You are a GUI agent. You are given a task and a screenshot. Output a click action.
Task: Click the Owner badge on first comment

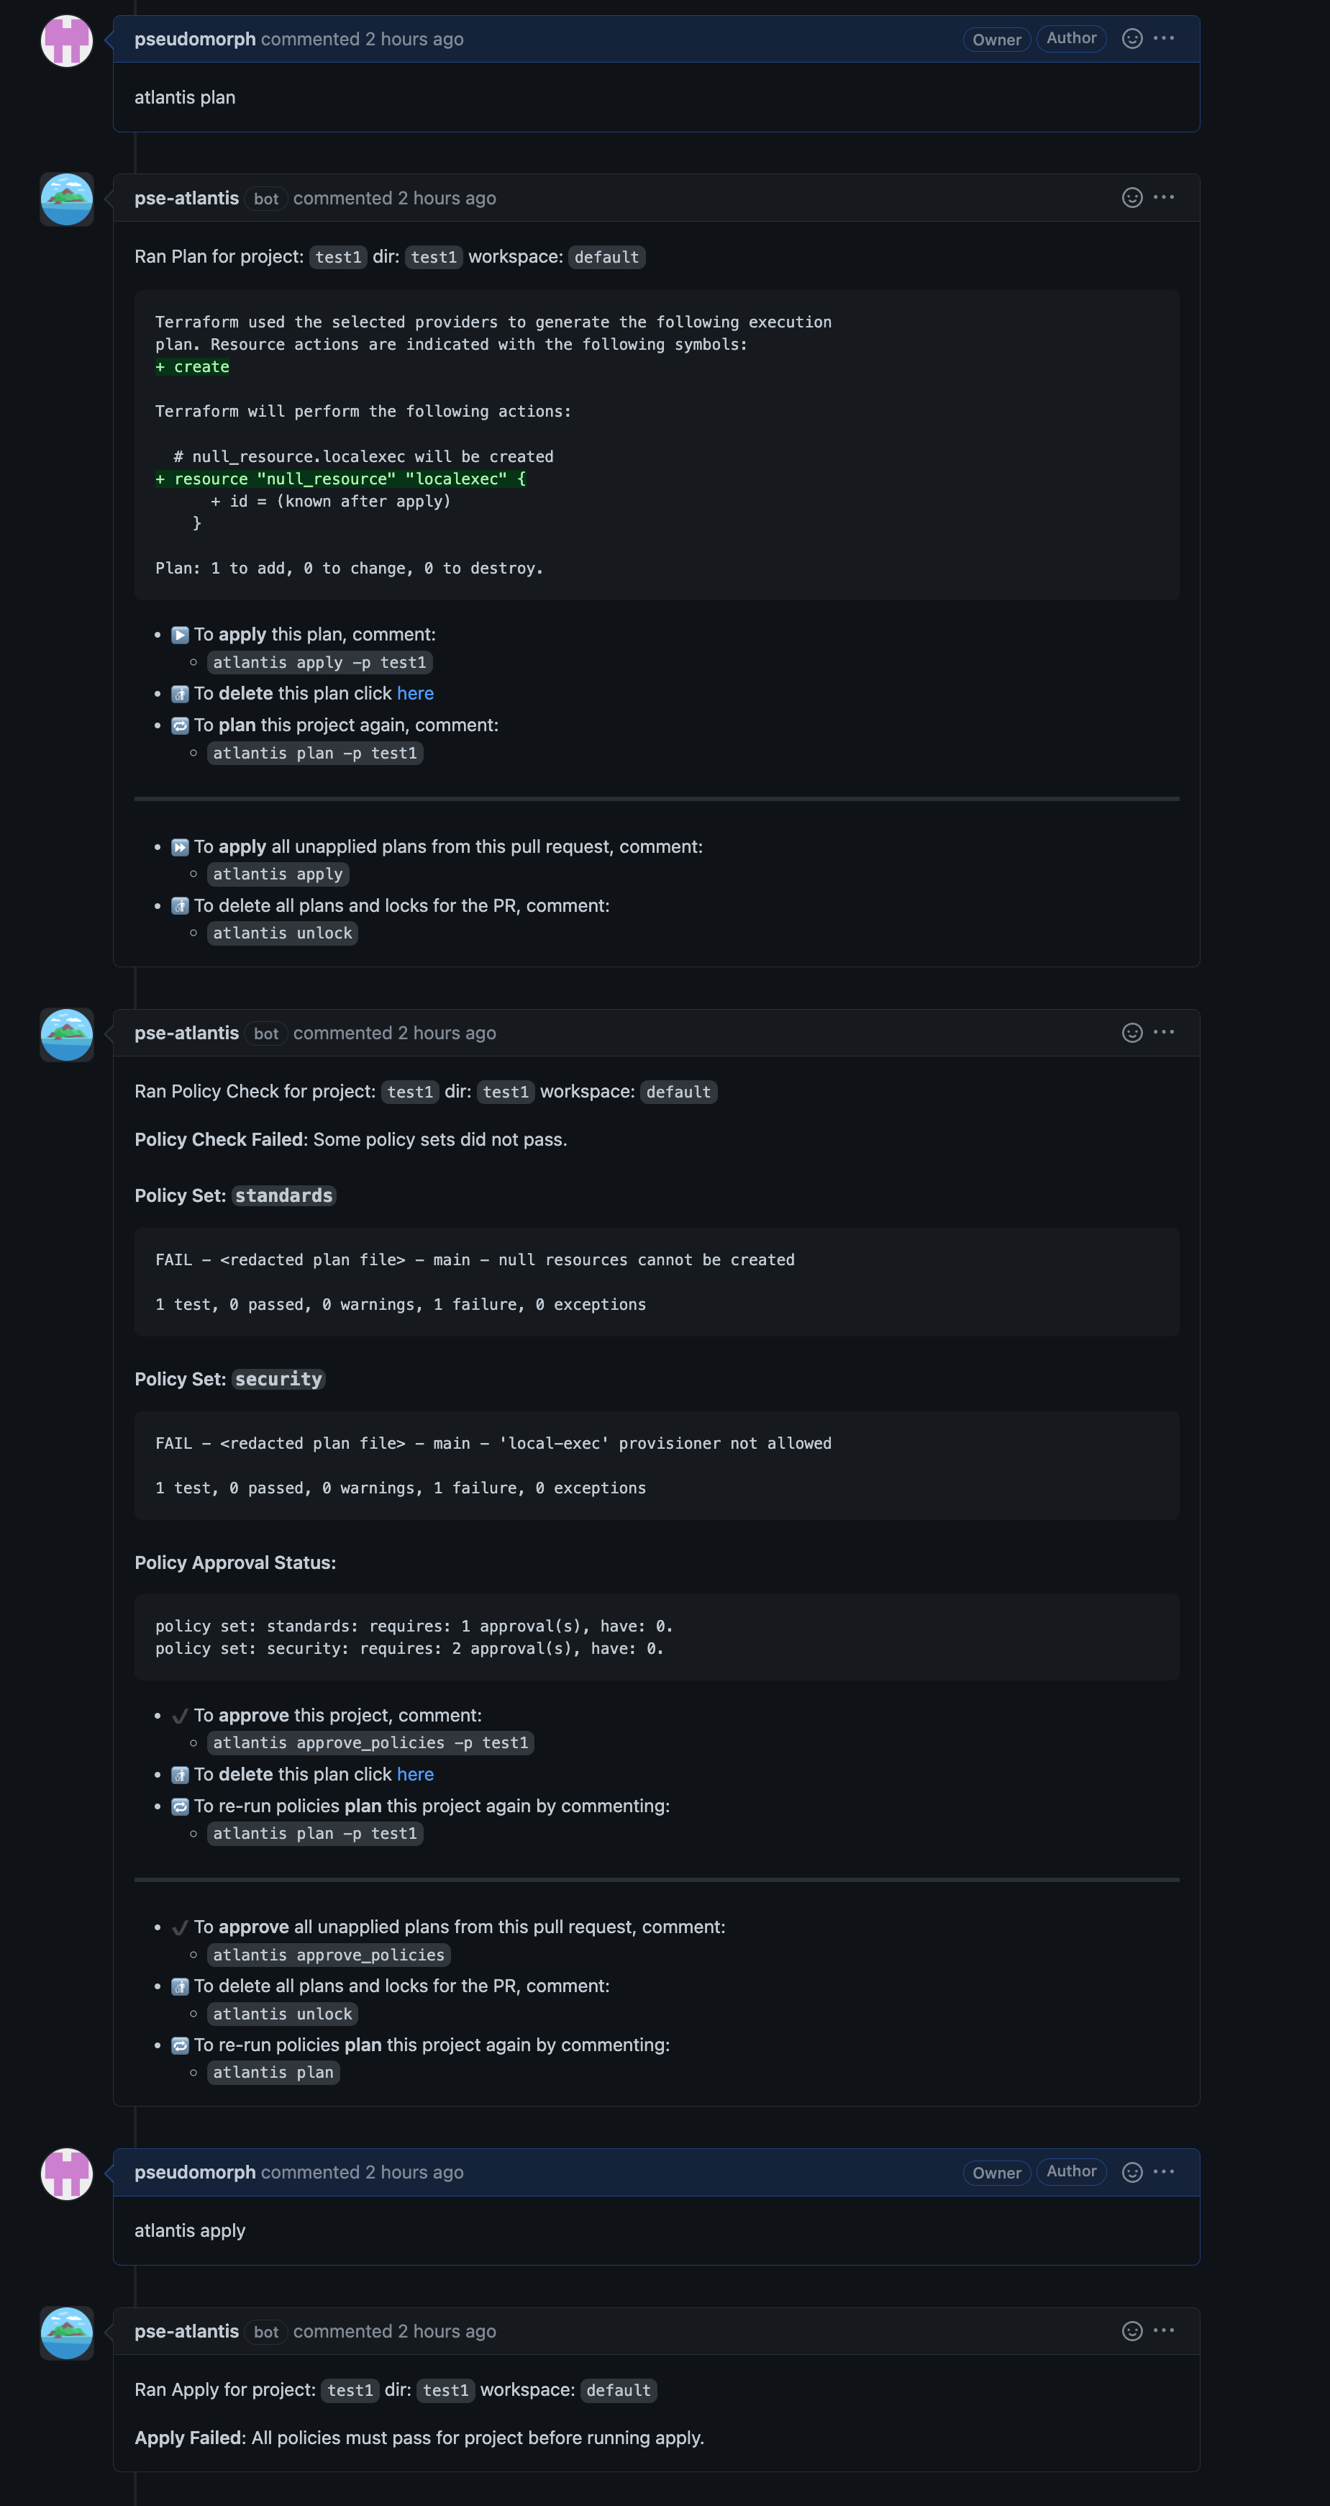click(x=996, y=40)
